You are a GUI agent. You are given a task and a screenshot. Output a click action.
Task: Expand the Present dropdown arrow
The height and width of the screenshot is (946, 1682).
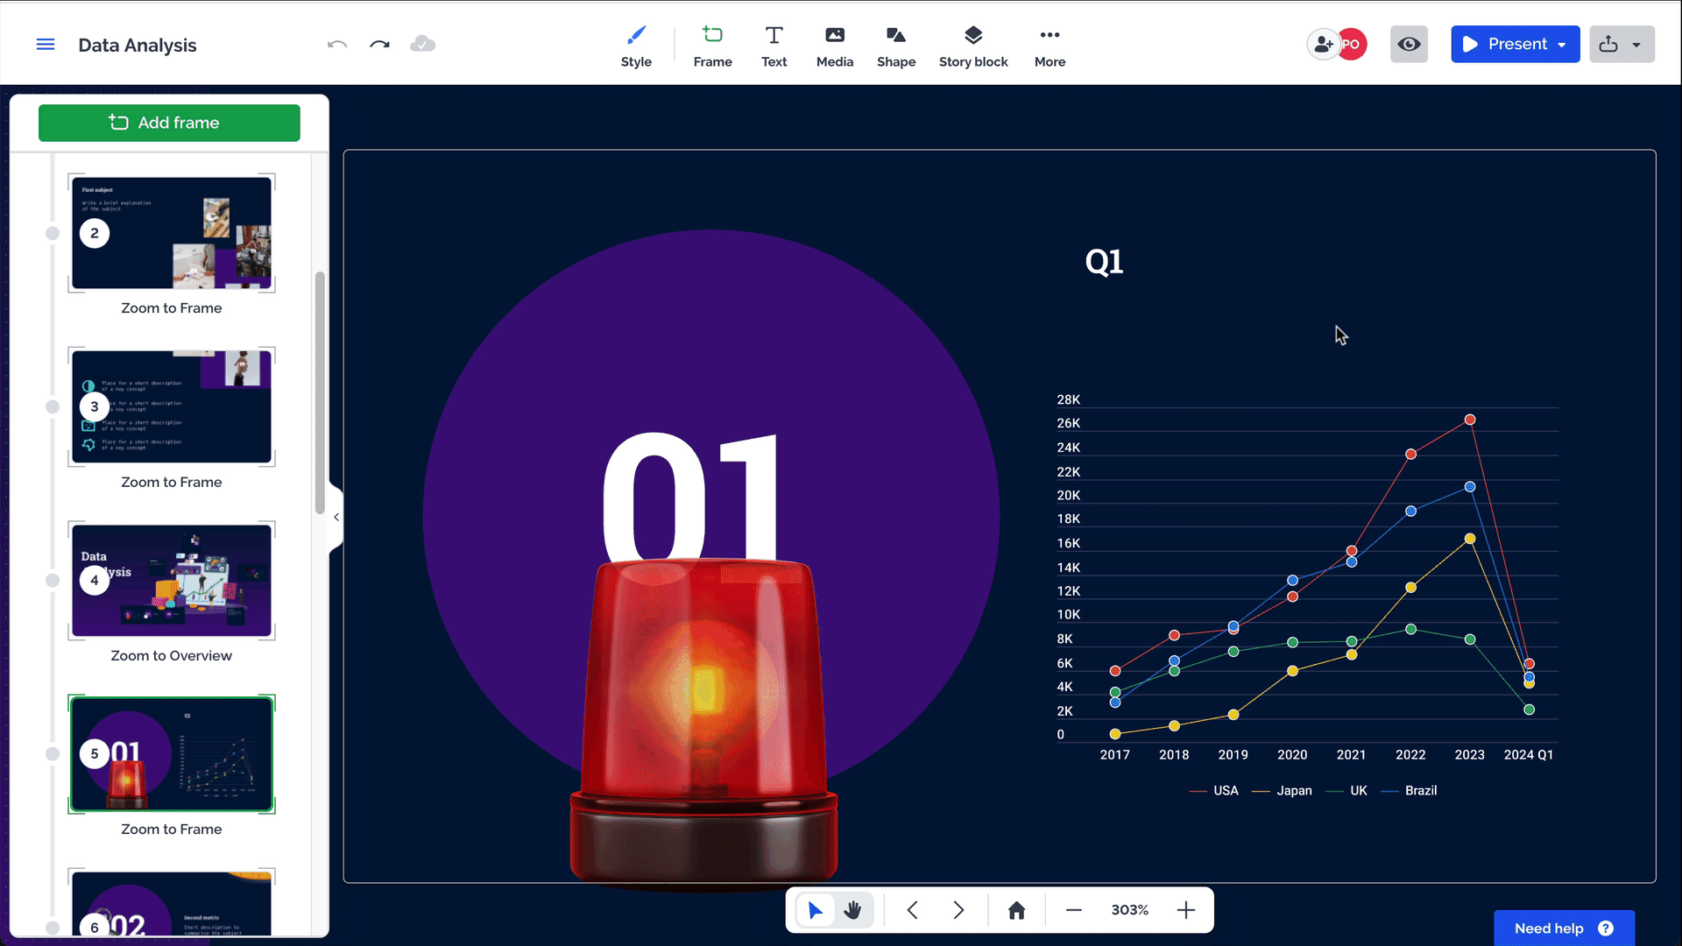pos(1563,45)
